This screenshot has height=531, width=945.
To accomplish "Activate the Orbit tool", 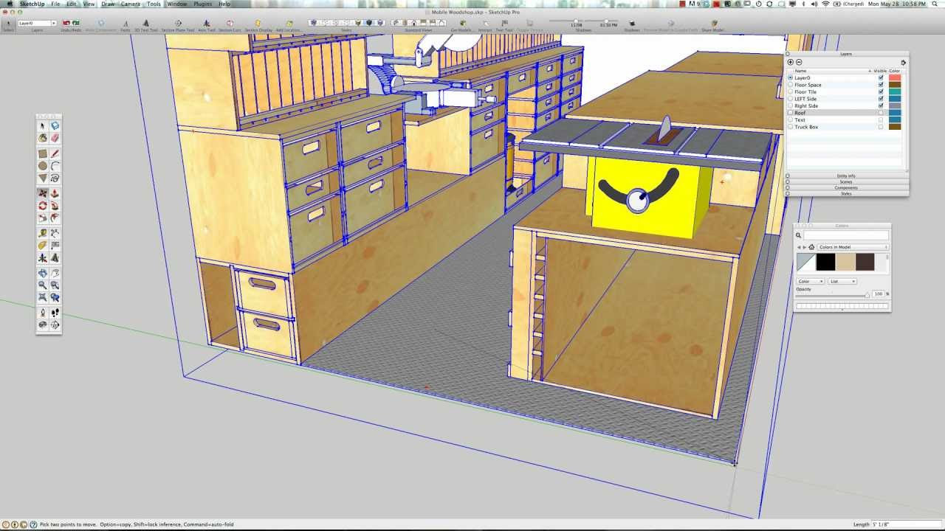I will point(42,273).
